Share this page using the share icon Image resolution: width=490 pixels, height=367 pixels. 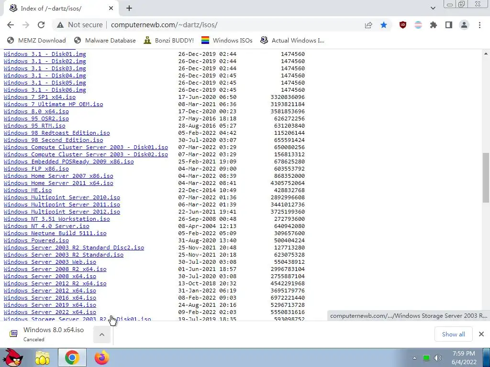pyautogui.click(x=368, y=25)
